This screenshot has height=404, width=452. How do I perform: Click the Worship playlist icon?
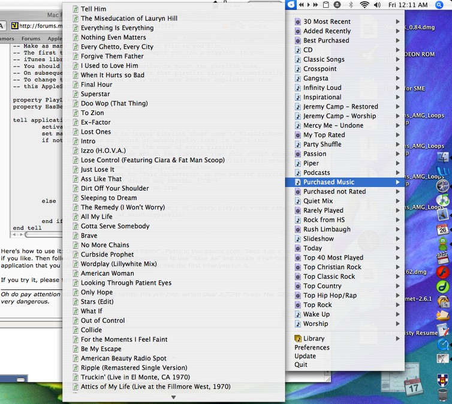[x=298, y=324]
